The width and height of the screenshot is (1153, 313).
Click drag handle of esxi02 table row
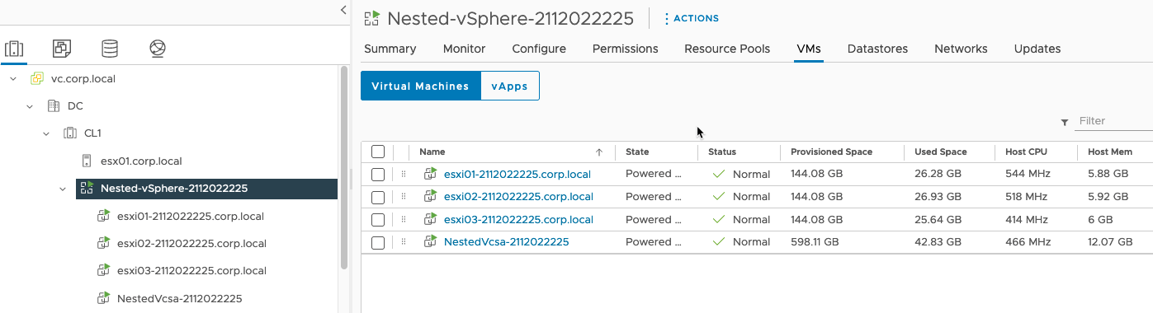(x=404, y=197)
